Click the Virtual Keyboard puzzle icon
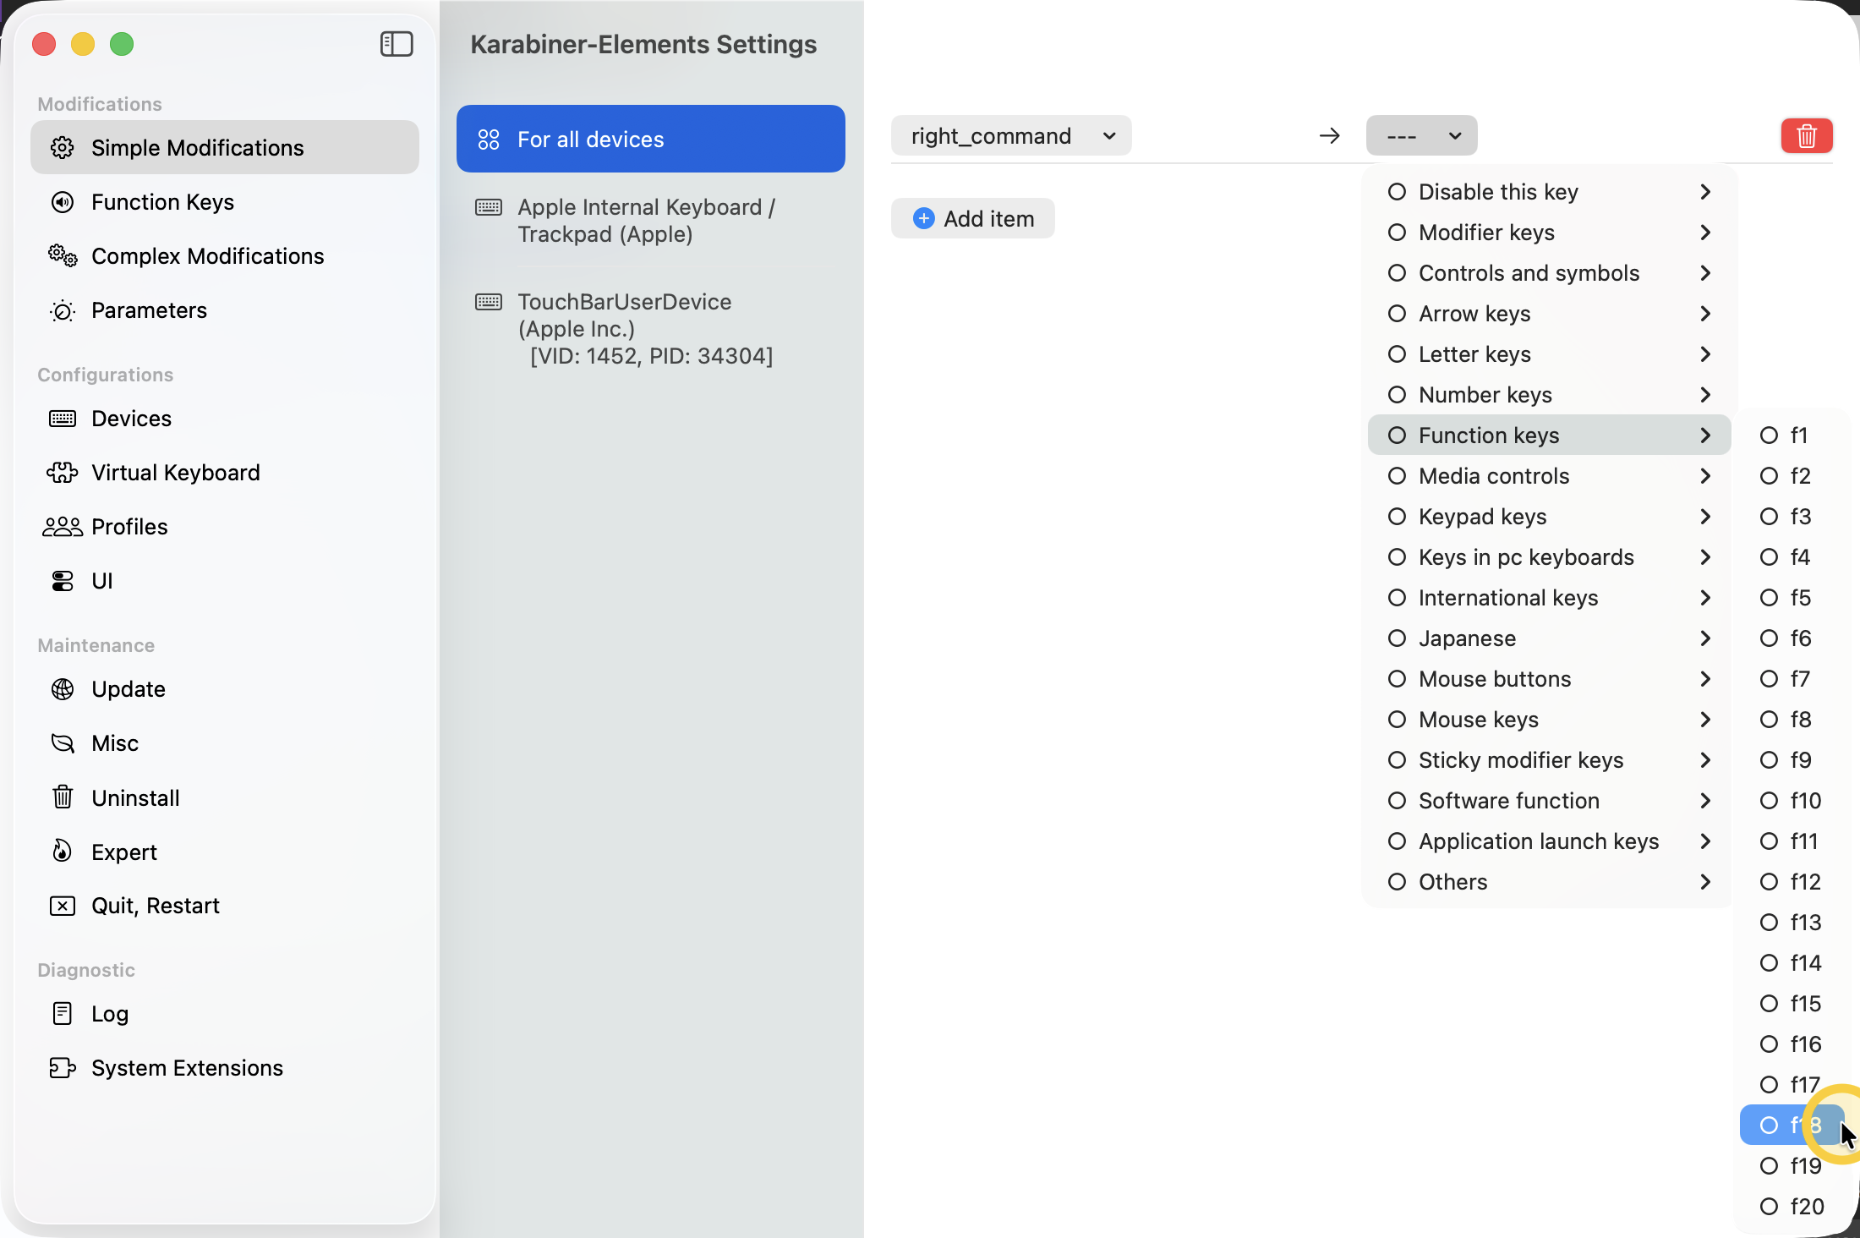This screenshot has width=1860, height=1238. click(x=63, y=473)
